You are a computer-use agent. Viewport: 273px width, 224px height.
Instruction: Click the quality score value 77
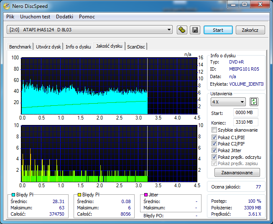(258, 187)
